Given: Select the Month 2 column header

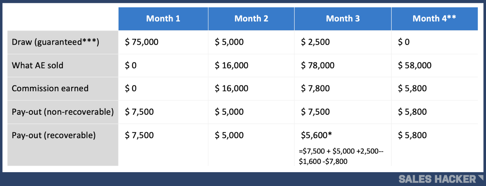Looking at the screenshot, I should click(251, 19).
